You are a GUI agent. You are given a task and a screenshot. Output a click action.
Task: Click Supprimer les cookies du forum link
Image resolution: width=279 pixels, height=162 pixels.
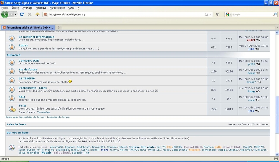[25, 117]
